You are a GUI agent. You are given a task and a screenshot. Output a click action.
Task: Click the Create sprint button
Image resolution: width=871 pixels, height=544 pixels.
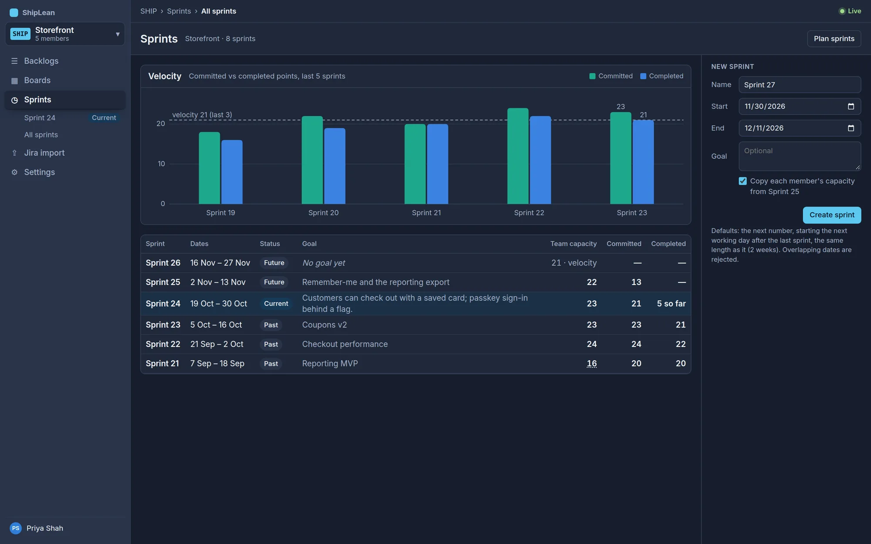tap(832, 215)
